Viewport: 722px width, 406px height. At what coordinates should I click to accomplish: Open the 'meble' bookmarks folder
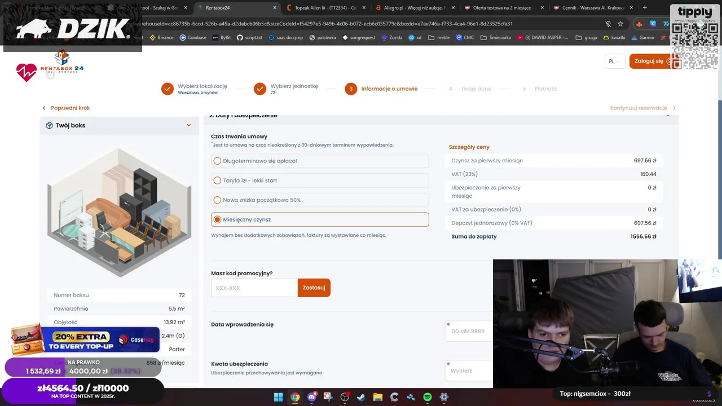click(x=439, y=38)
